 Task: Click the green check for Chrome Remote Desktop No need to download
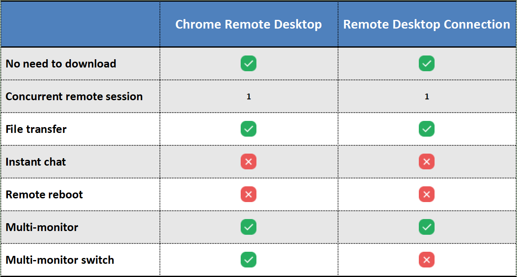tap(249, 63)
